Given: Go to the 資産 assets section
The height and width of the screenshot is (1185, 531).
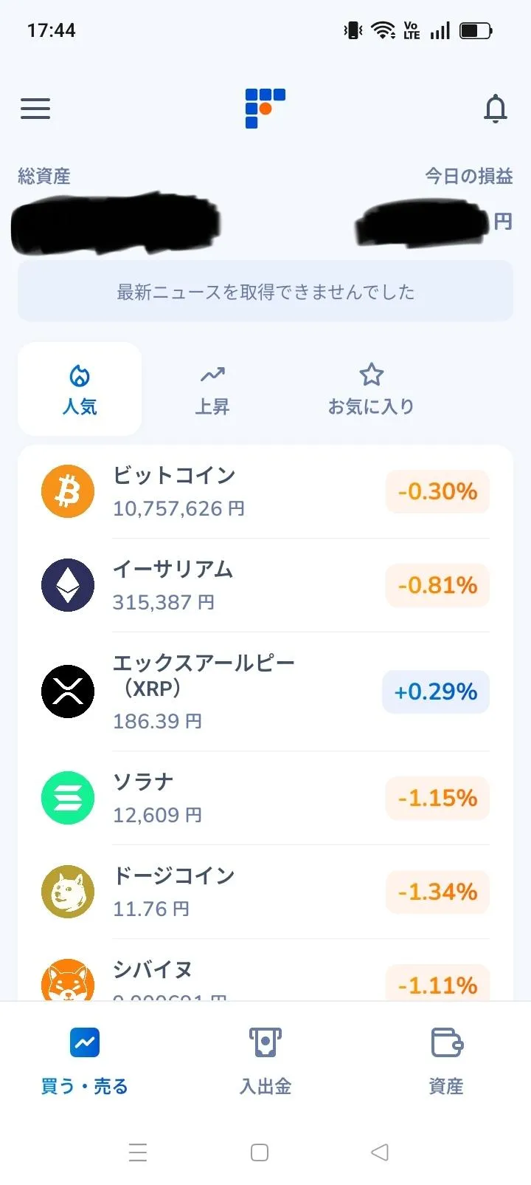Looking at the screenshot, I should (x=446, y=1061).
